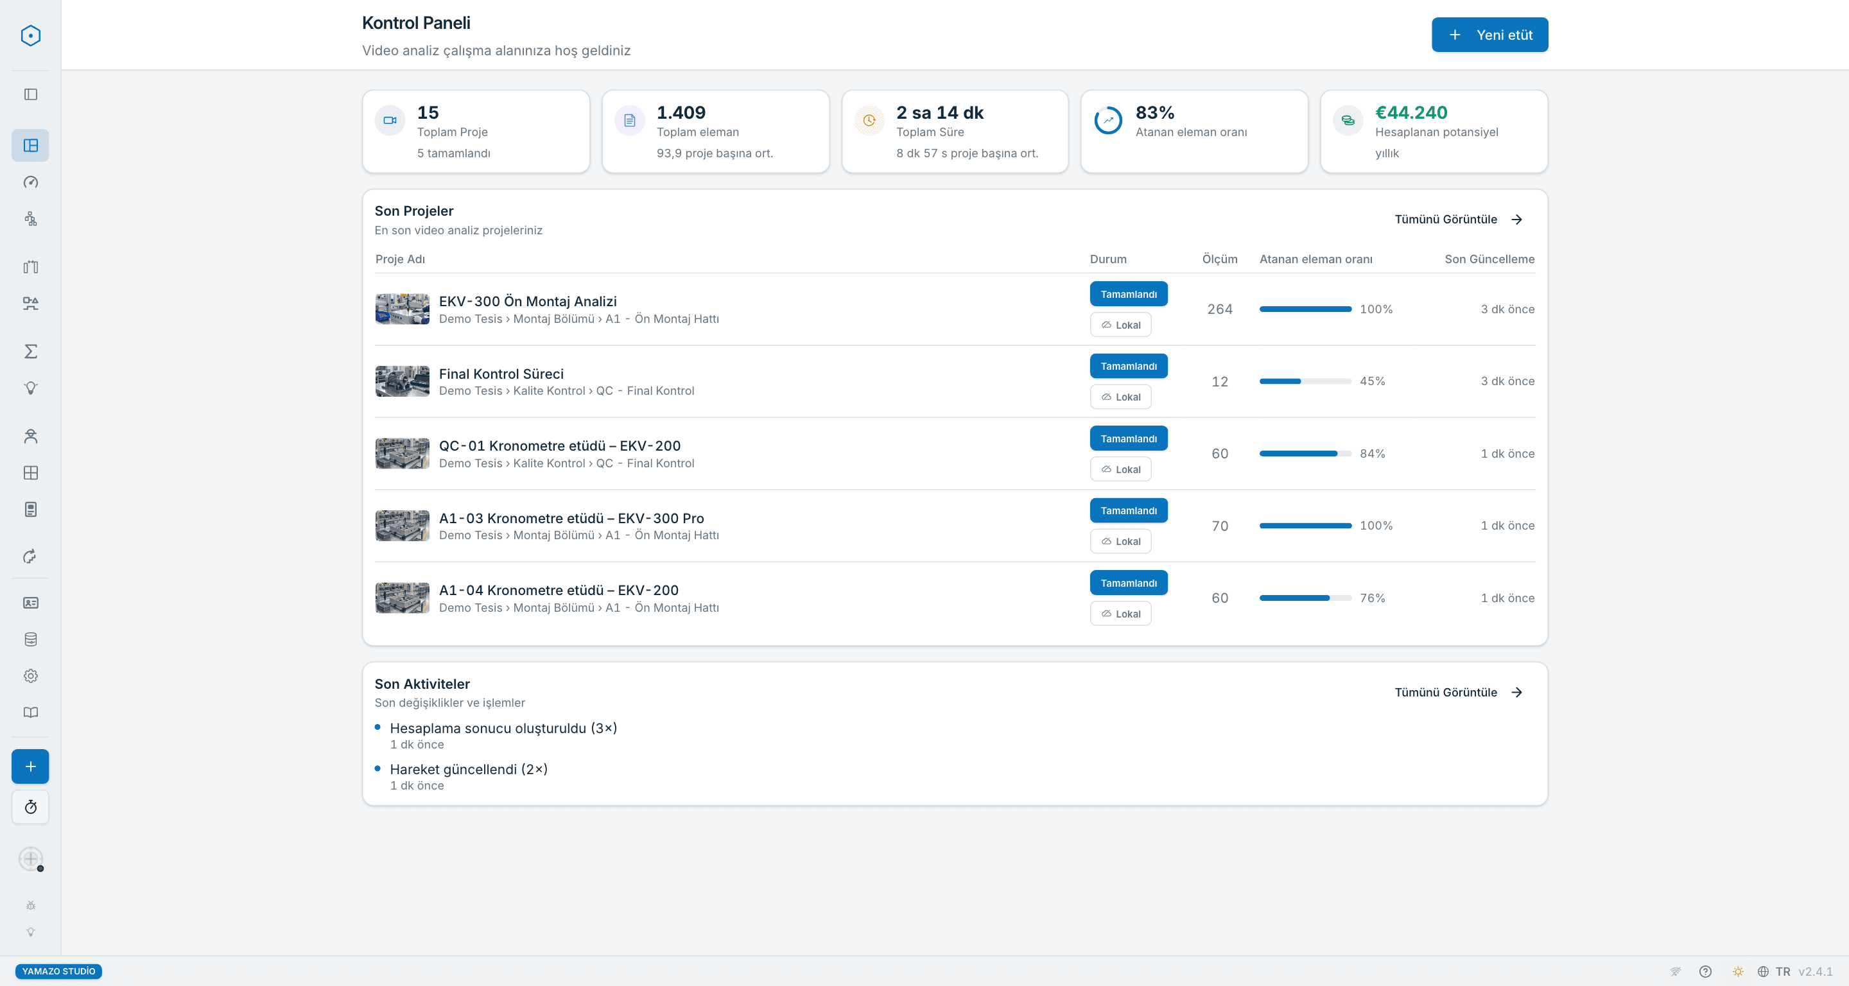The width and height of the screenshot is (1849, 986).
Task: Toggle the sun light theme icon
Action: point(1737,972)
